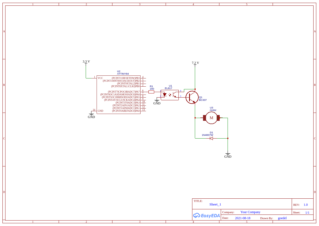Click the Sheet_1 title text

215,204
